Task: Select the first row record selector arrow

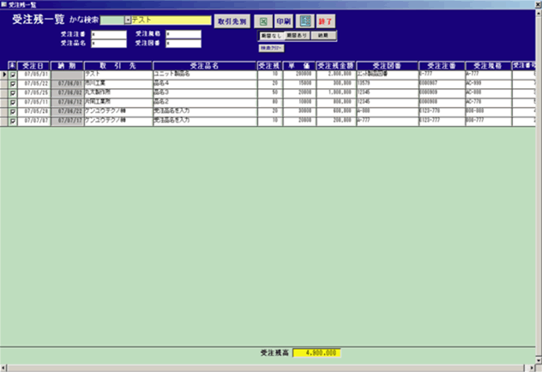Action: tap(3, 75)
